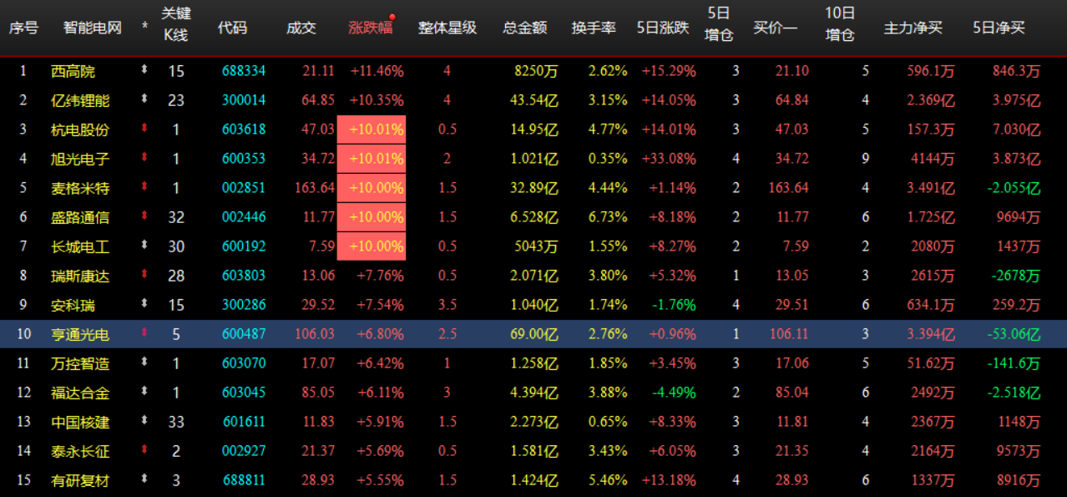Click the marker icon beside 亿纬锂能
The height and width of the screenshot is (497, 1067).
(x=144, y=100)
